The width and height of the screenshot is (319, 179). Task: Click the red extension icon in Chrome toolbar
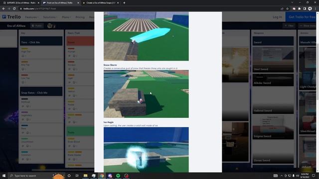click(x=294, y=9)
